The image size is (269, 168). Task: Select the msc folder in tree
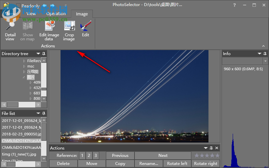[x=31, y=66]
